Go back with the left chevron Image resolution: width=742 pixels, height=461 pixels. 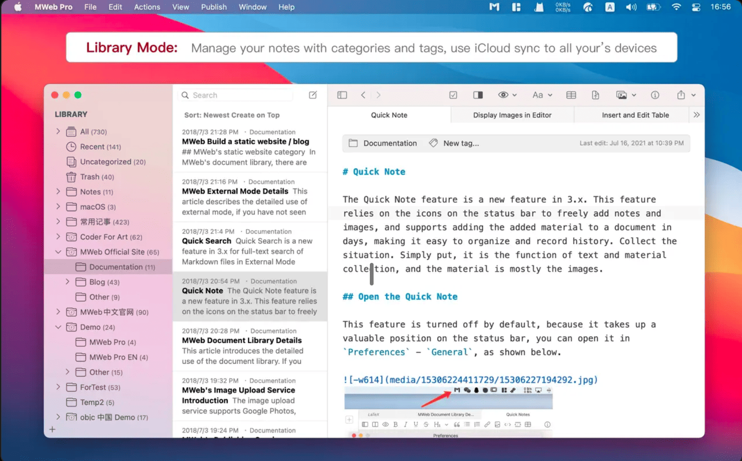pyautogui.click(x=363, y=95)
